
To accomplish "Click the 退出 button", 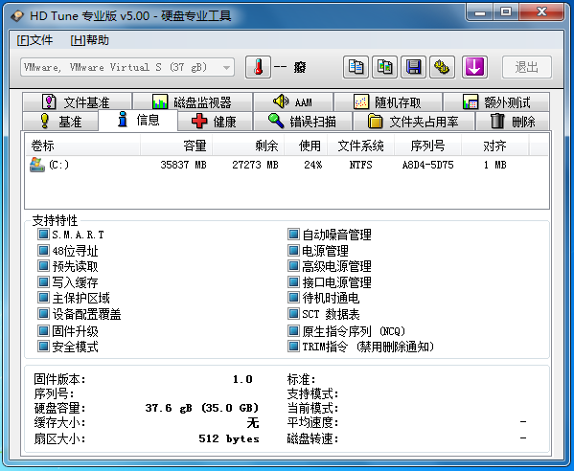I will coord(527,67).
